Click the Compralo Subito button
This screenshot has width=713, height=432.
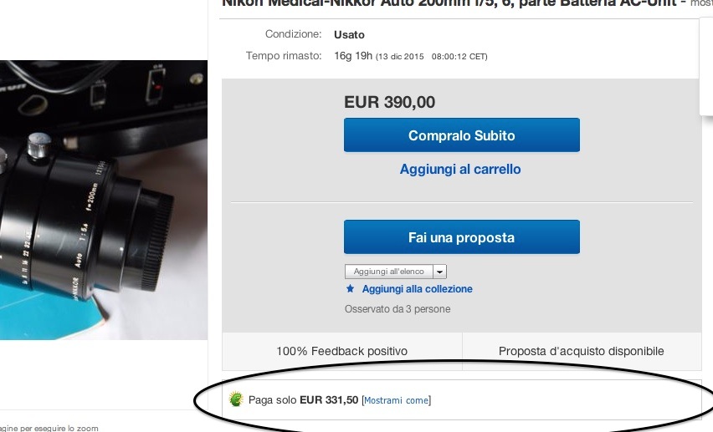pyautogui.click(x=462, y=135)
